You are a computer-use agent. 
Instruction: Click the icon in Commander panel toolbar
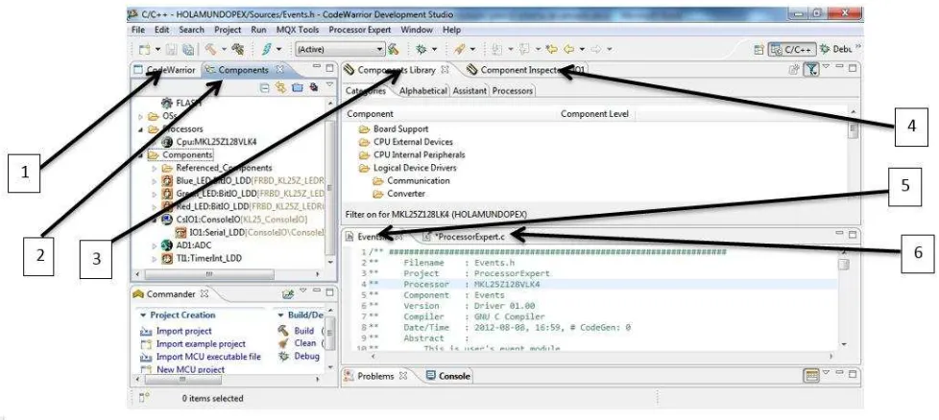click(x=288, y=293)
